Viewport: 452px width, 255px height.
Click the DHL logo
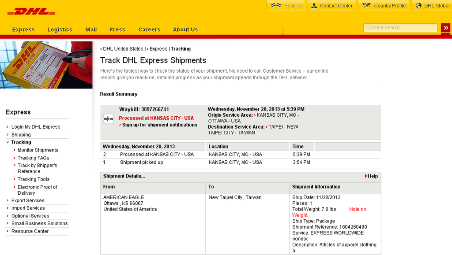pos(31,11)
